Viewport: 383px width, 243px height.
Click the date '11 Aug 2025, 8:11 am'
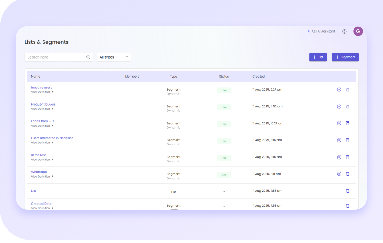click(x=266, y=174)
